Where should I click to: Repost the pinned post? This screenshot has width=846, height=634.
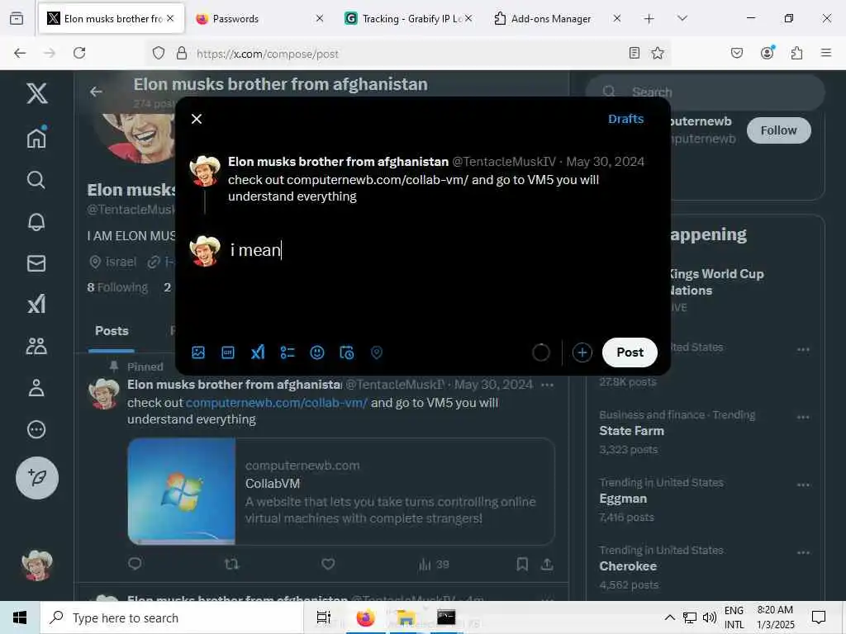[x=231, y=564]
